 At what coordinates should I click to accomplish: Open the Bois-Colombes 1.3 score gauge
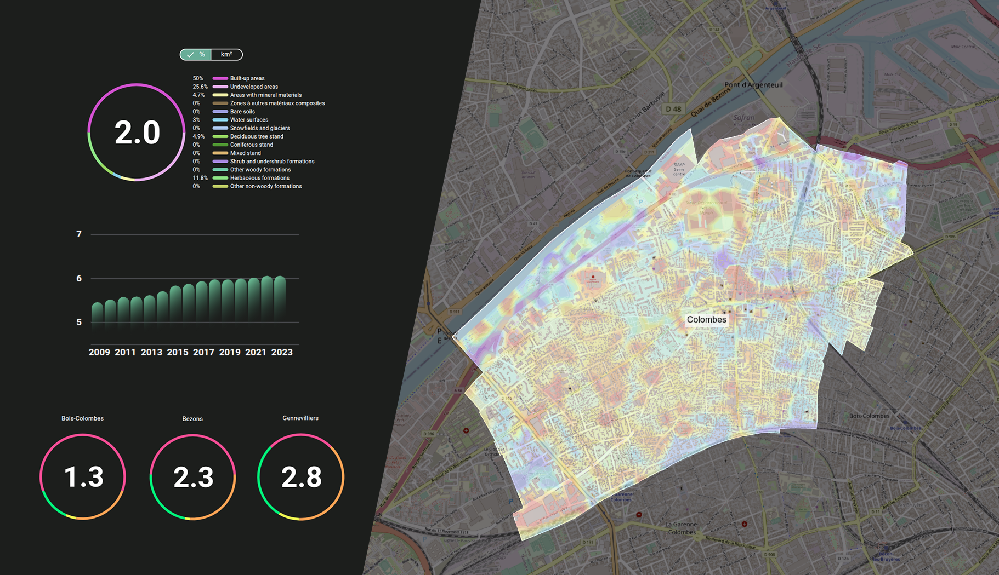tap(83, 476)
